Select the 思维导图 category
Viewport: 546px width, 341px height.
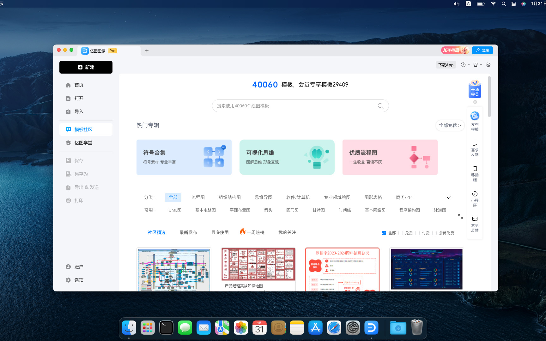point(263,197)
